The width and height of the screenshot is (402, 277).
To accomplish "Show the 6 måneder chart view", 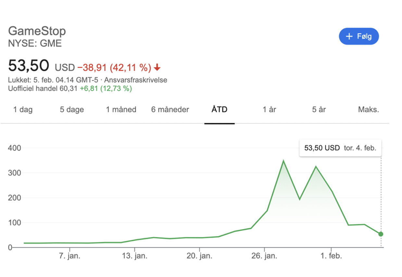I will 170,110.
